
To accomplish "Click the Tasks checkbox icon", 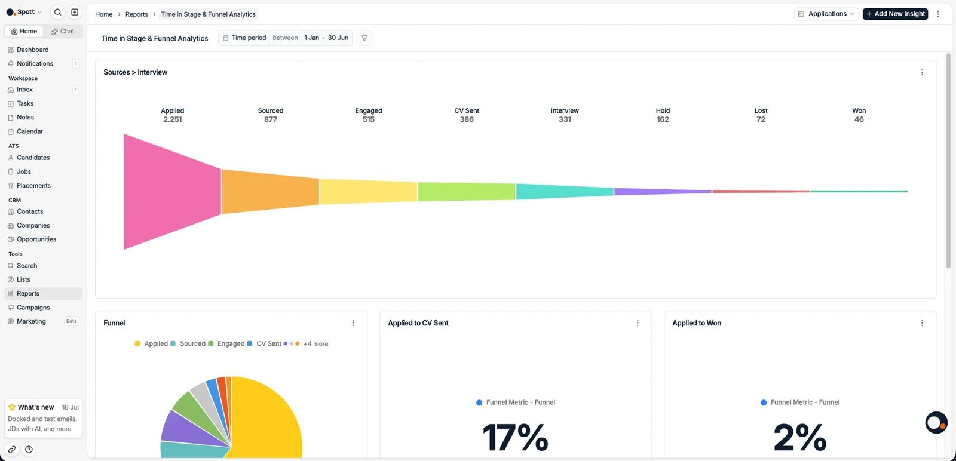I will coord(11,103).
